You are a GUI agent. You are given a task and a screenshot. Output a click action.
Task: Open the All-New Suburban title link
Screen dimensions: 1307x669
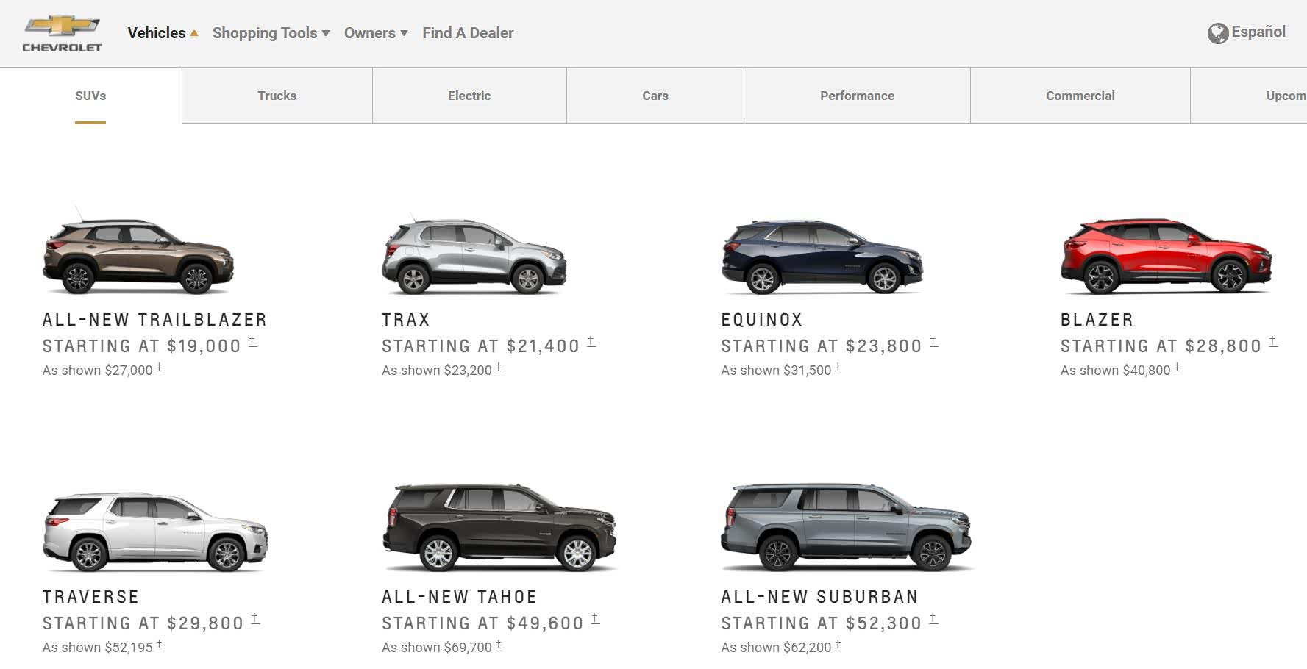click(x=819, y=597)
